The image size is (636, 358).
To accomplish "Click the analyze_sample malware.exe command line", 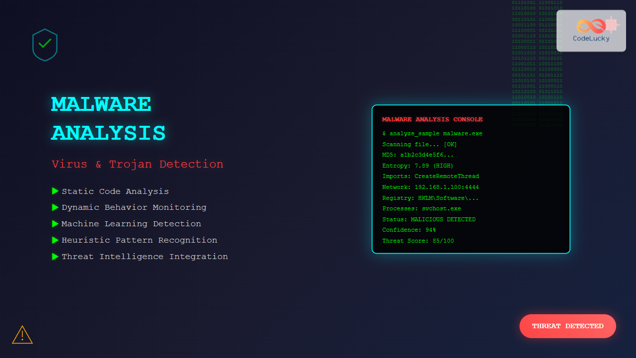I will coord(432,133).
